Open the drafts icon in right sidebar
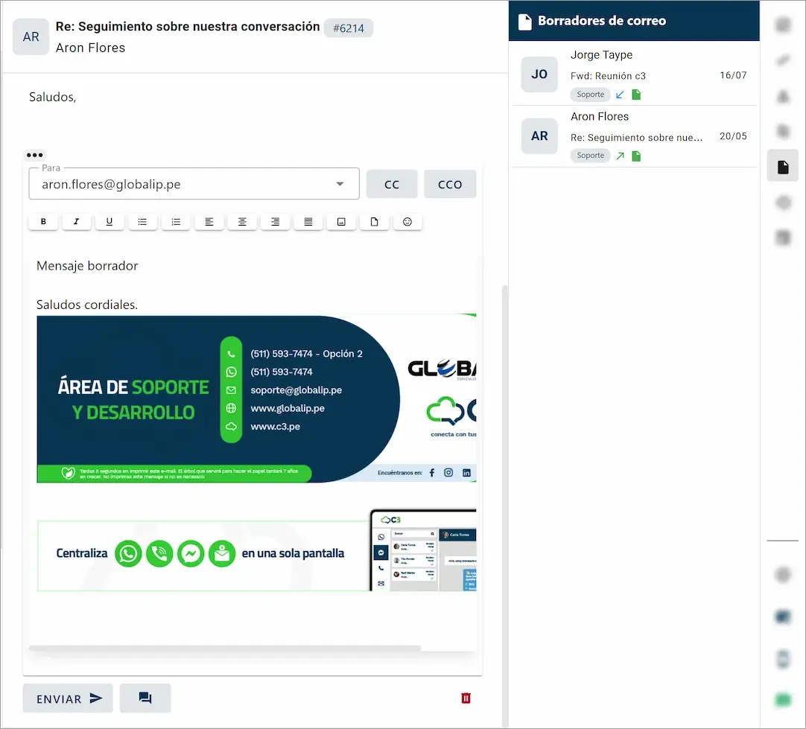The height and width of the screenshot is (729, 806). pos(782,167)
